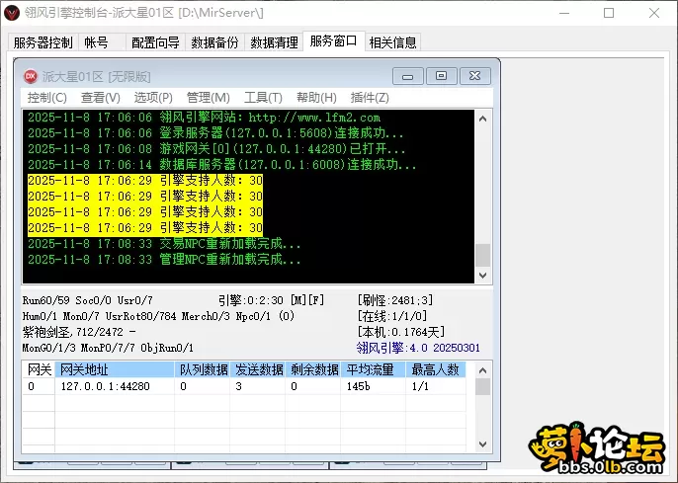This screenshot has width=678, height=483.
Task: Click the 登录服务器 连接成功 log line
Action: tap(215, 133)
